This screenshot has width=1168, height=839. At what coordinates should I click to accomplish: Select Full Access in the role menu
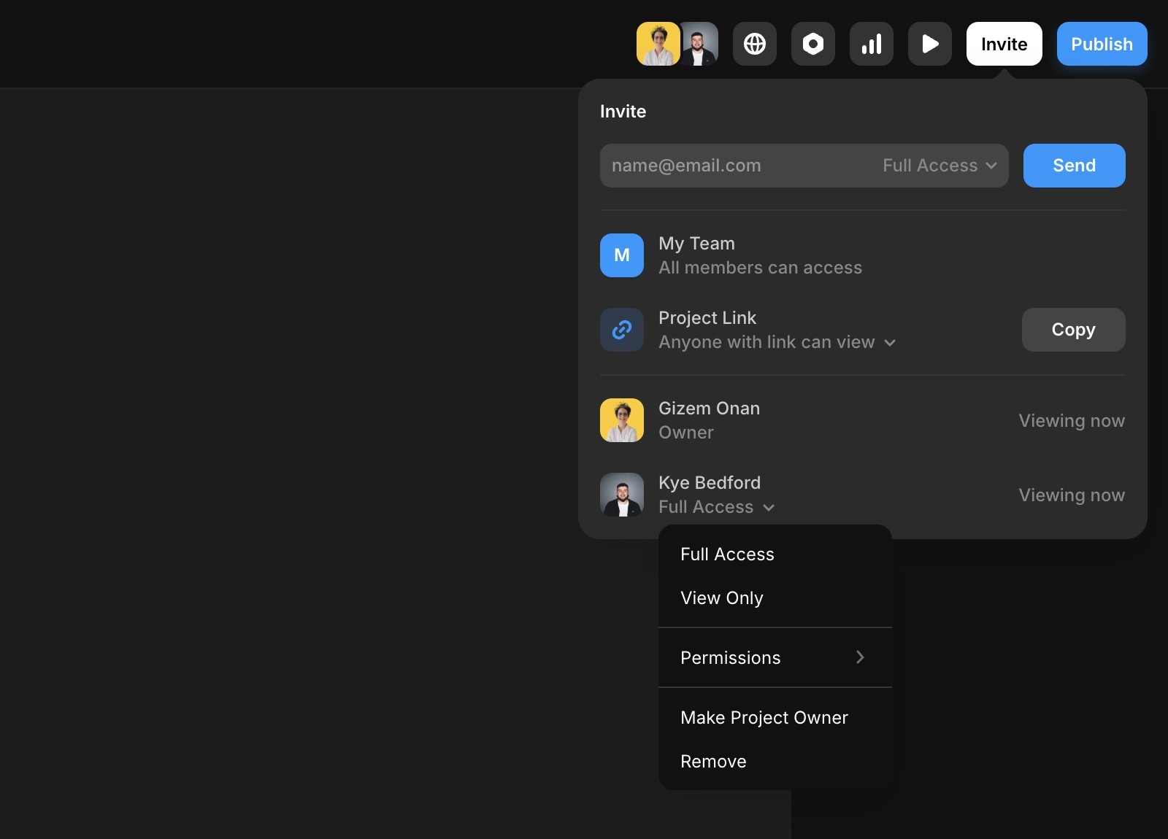(x=775, y=554)
